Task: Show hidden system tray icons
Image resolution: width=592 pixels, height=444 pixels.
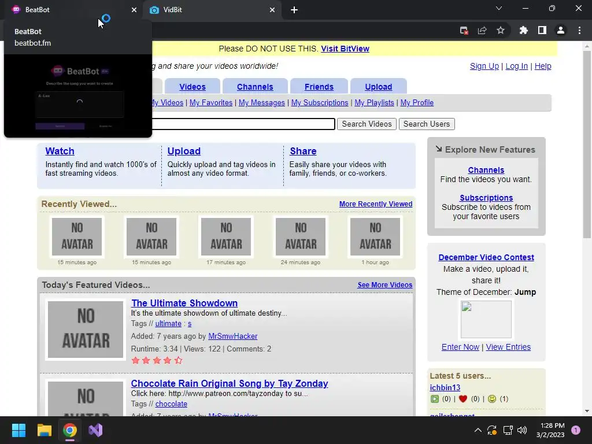Action: point(478,430)
